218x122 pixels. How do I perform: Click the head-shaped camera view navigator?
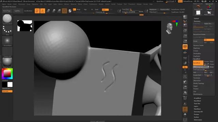point(170,28)
